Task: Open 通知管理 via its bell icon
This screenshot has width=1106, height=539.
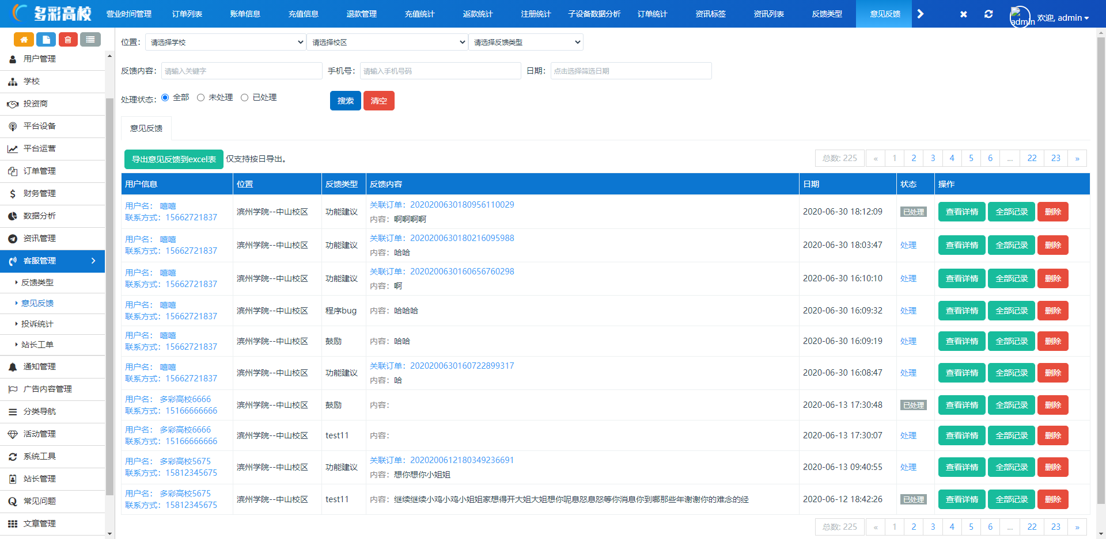Action: click(13, 366)
